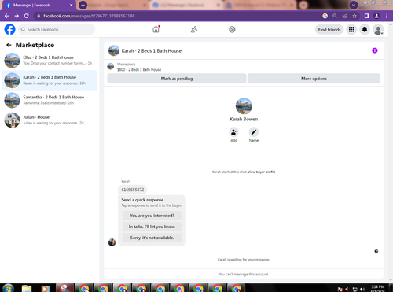Click the Find friends button

pos(329,30)
